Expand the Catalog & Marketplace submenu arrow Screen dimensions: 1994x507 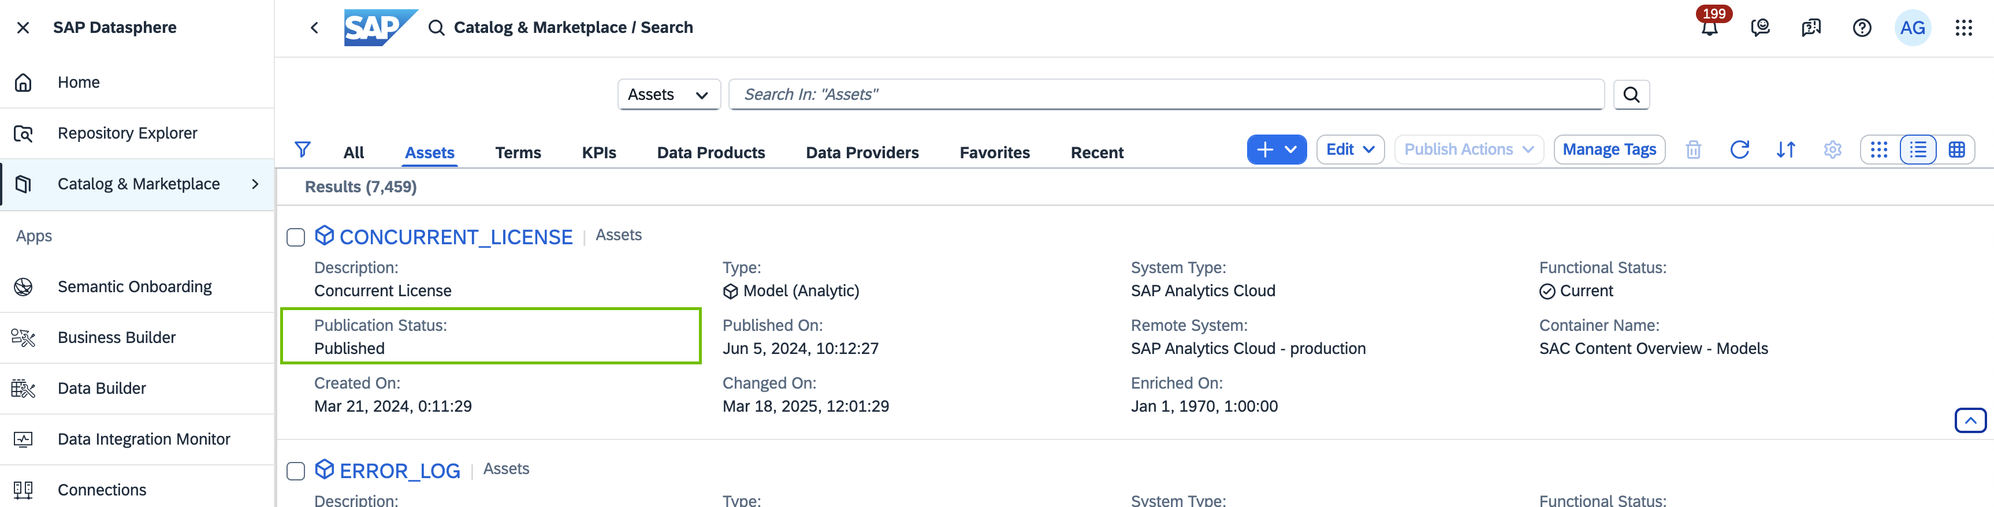pyautogui.click(x=255, y=184)
